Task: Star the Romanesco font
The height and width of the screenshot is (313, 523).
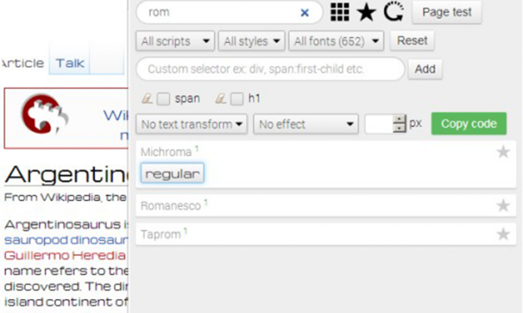Action: point(503,206)
